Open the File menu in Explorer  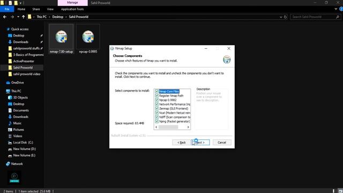click(7, 9)
